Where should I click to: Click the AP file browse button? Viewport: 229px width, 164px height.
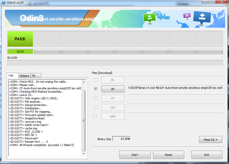113,89
